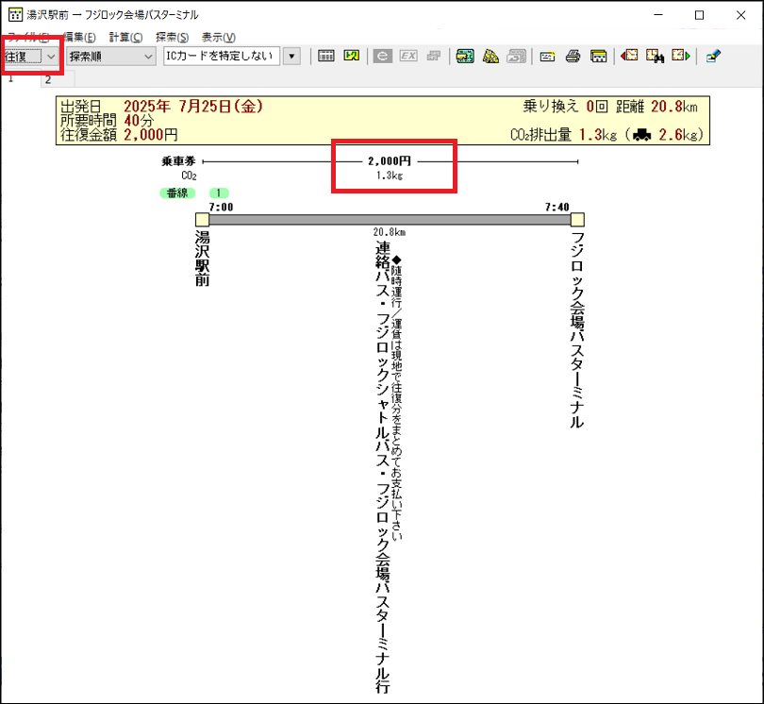Open the 探索順 sort order dropdown
764x704 pixels.
click(147, 57)
